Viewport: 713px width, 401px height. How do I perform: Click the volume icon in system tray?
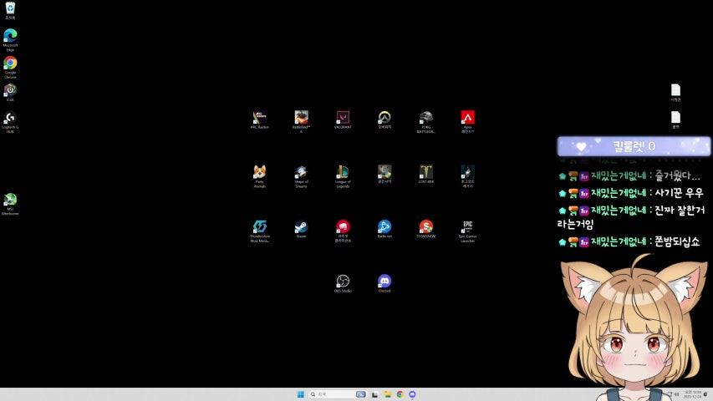point(676,394)
